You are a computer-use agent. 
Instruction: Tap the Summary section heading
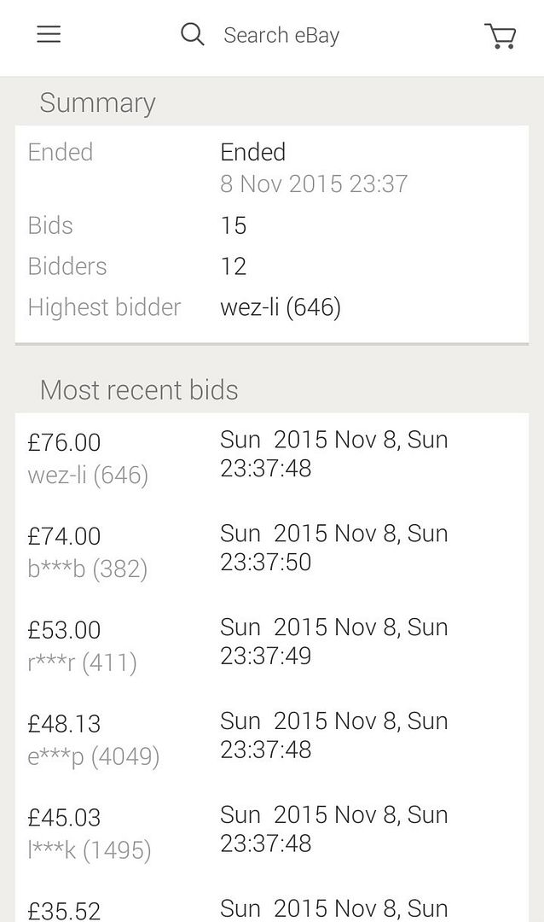pyautogui.click(x=97, y=103)
